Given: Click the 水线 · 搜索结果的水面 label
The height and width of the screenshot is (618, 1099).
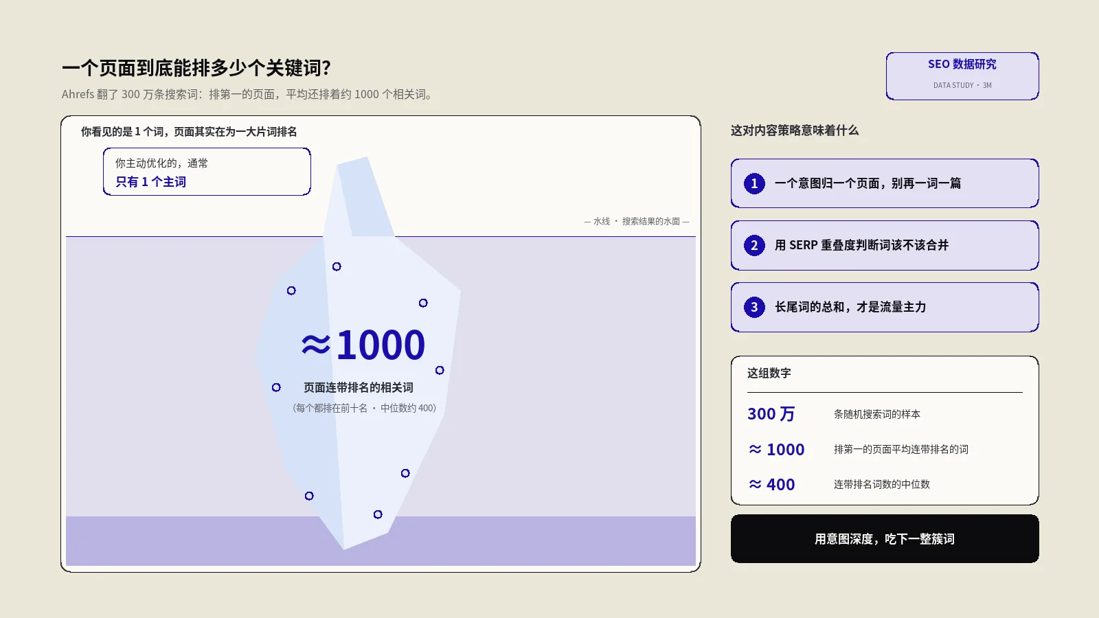Looking at the screenshot, I should click(637, 221).
